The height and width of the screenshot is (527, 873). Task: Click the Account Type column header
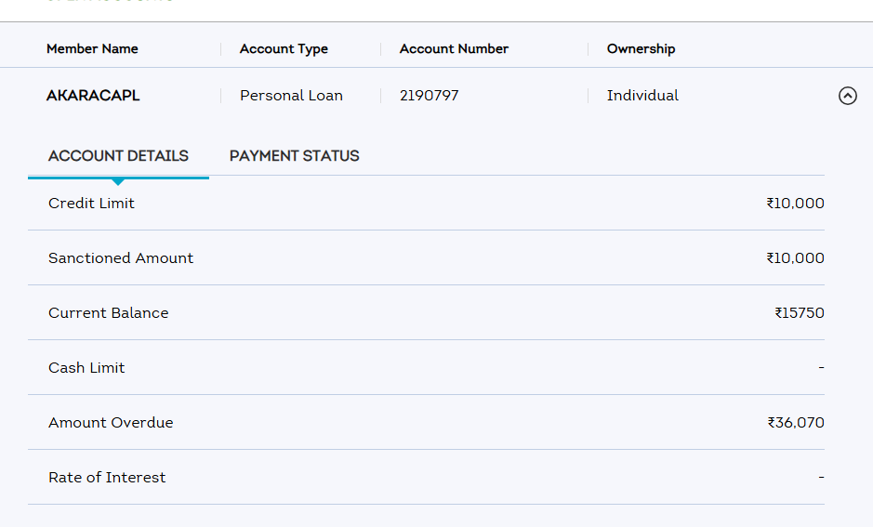pyautogui.click(x=284, y=48)
